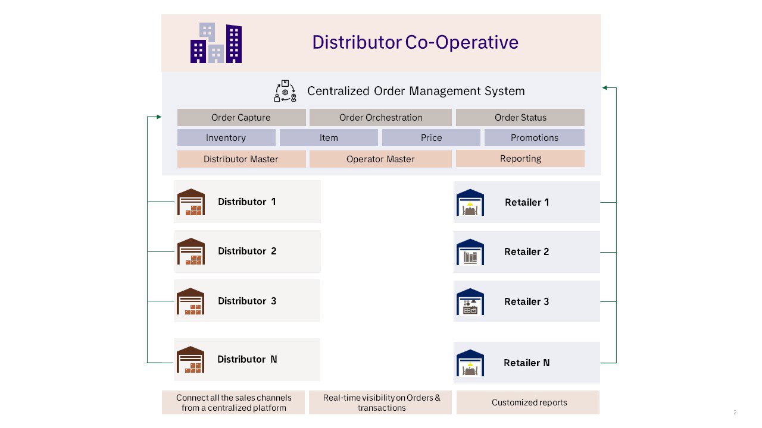This screenshot has height=428, width=762.
Task: Click the Retailer 1 store icon
Action: 470,202
